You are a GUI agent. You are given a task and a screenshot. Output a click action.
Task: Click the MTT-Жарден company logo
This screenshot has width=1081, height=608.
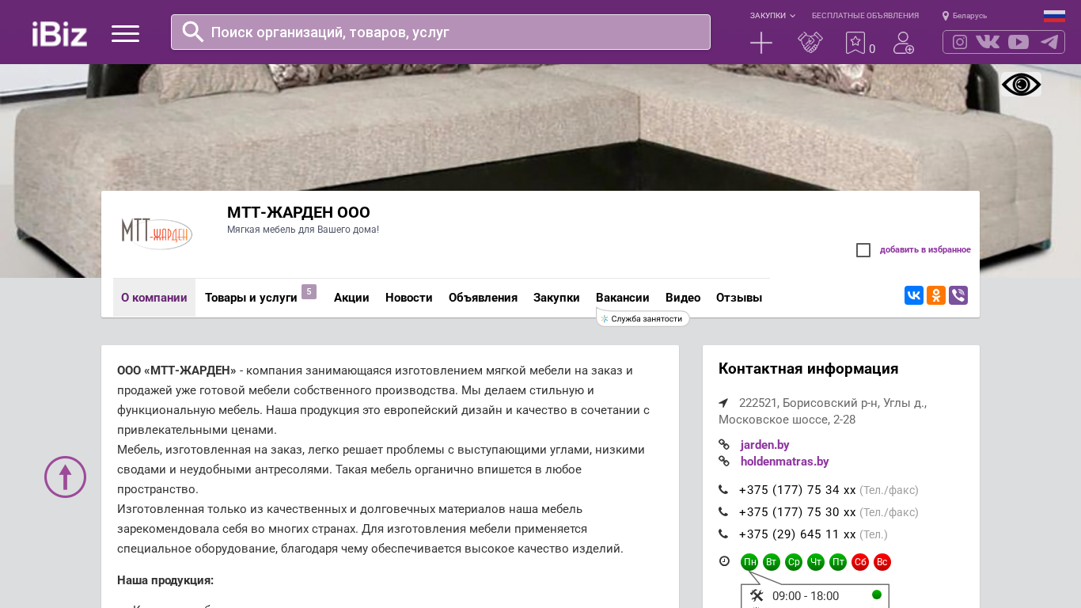(157, 233)
